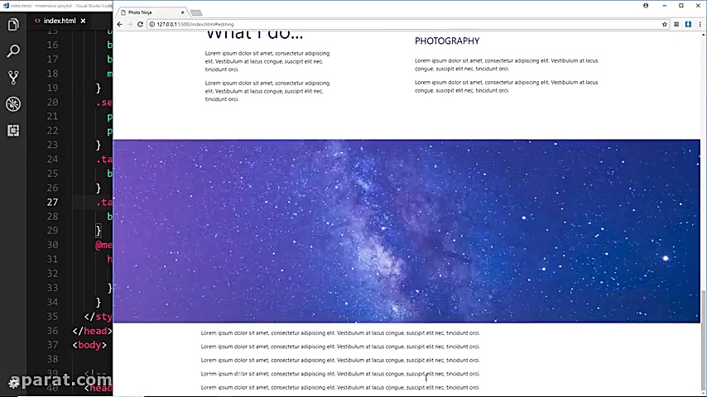Image resolution: width=707 pixels, height=397 pixels.
Task: Close the Photo Ninja browser tab
Action: (x=183, y=12)
